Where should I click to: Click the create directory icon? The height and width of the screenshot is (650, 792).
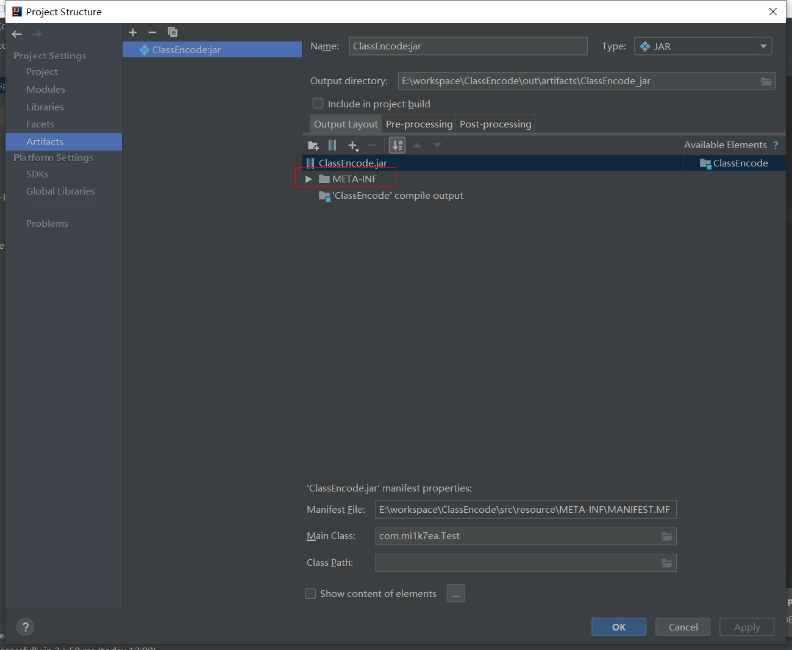tap(313, 145)
